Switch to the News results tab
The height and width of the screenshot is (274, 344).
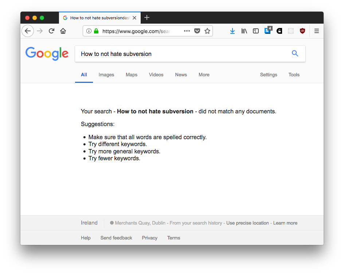click(x=181, y=75)
